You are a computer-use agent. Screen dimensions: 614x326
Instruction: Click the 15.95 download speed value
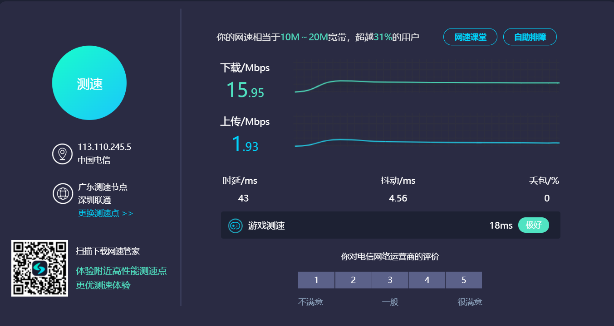(x=245, y=90)
